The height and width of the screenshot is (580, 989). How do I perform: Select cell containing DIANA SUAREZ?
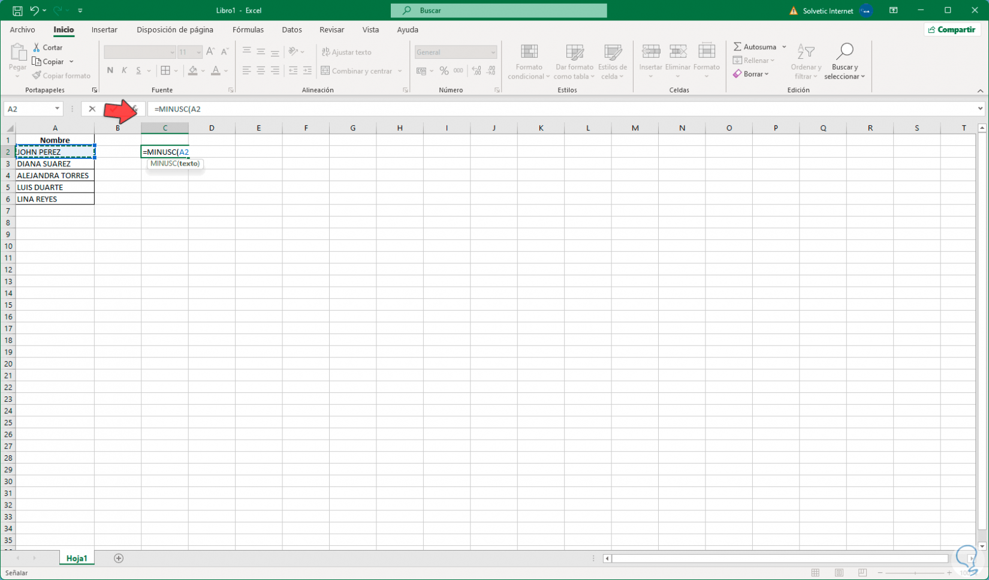(55, 164)
